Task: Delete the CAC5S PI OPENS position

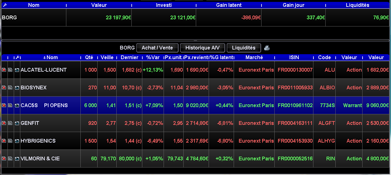Action: click(x=4, y=106)
